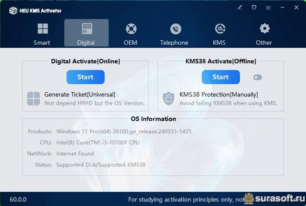Open the Other tab
Screen dimensions: 306x206
(x=264, y=33)
